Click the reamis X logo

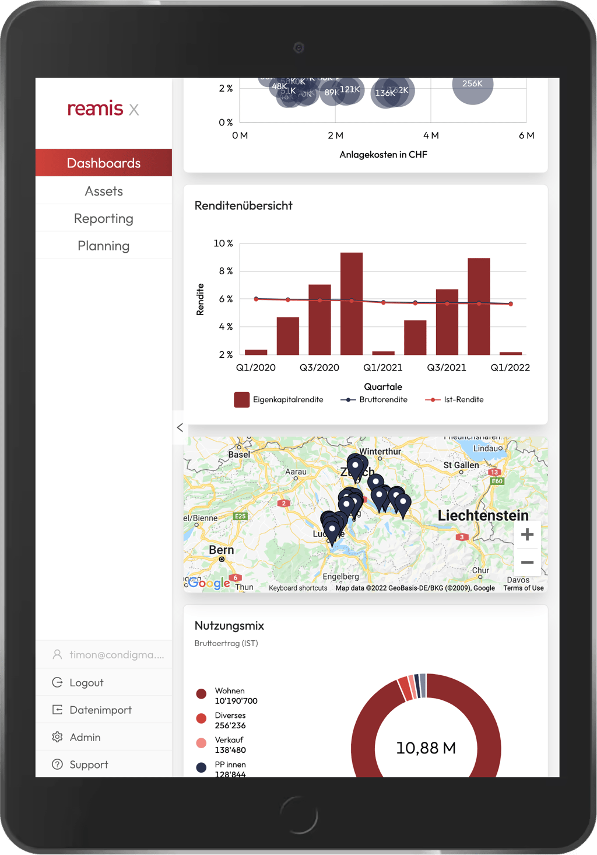click(103, 109)
